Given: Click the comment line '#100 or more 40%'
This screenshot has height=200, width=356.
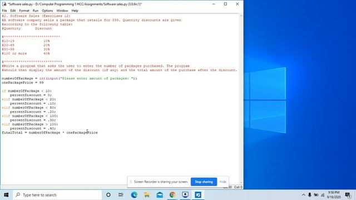Looking at the screenshot, I should [x=26, y=53].
